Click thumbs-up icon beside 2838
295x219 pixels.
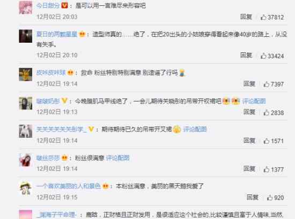(266, 113)
